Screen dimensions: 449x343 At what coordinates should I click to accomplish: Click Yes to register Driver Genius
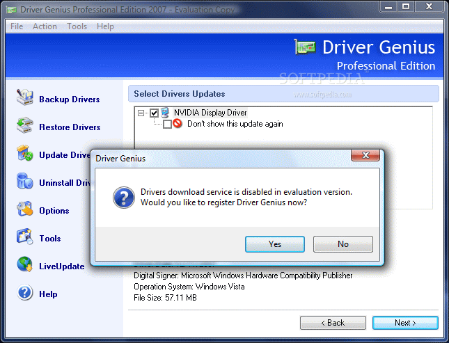tap(275, 244)
